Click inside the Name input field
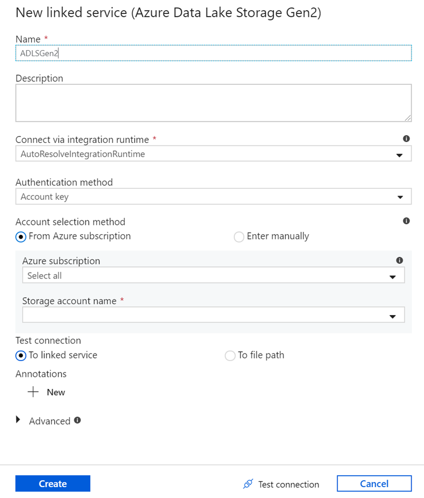This screenshot has width=424, height=498. [x=212, y=53]
